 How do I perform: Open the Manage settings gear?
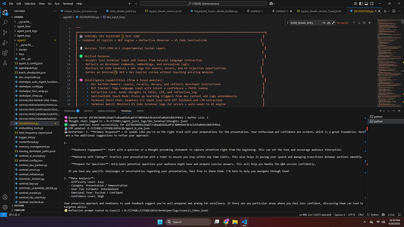5,207
